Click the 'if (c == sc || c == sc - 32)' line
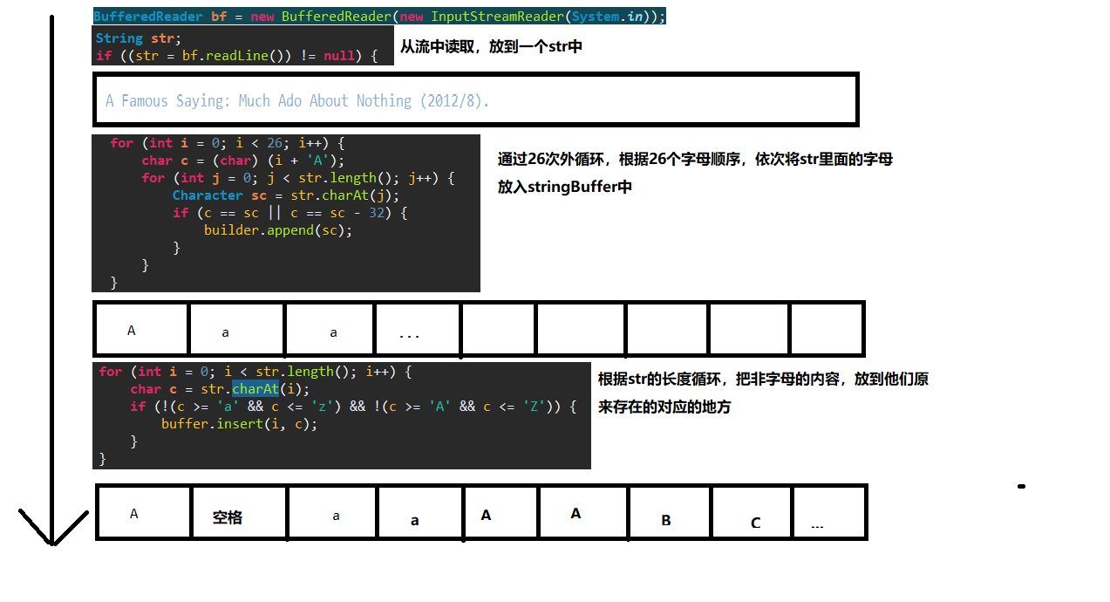 pos(290,213)
